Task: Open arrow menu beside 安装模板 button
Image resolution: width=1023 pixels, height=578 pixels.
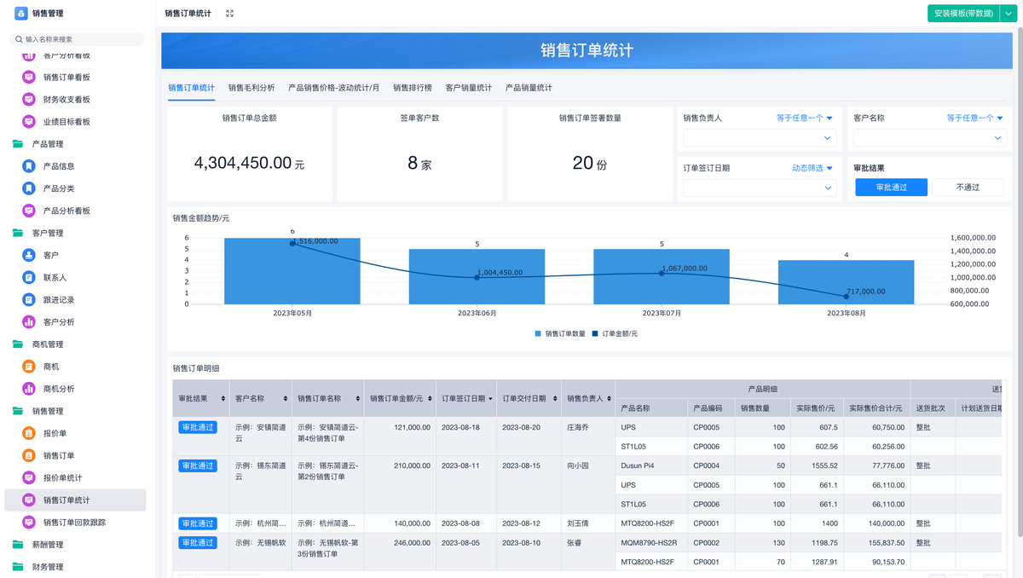Action: coord(1010,14)
